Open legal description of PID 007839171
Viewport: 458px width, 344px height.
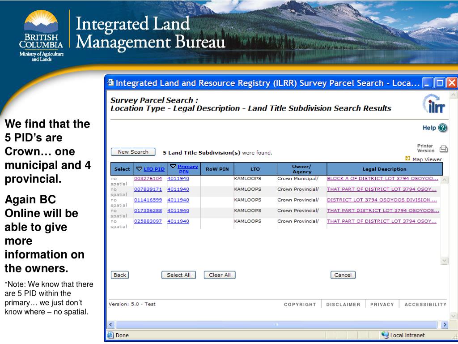(382, 189)
